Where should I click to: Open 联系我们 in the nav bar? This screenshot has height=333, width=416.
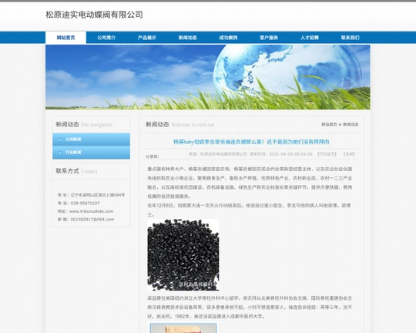coord(350,38)
